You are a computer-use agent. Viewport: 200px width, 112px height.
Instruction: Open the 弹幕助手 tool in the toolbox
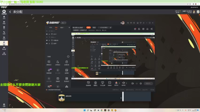point(49,63)
